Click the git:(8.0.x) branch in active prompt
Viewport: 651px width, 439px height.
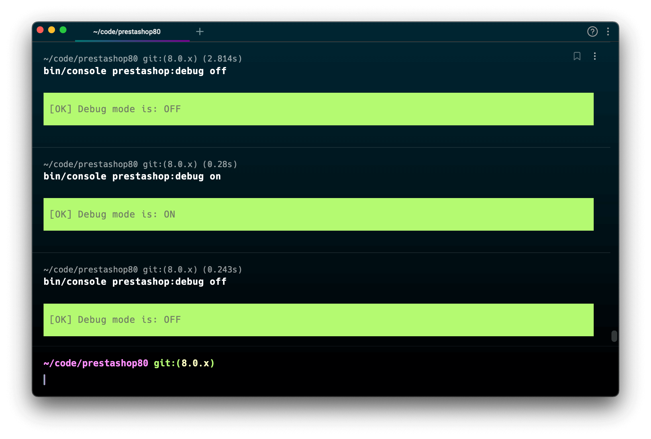tap(184, 363)
